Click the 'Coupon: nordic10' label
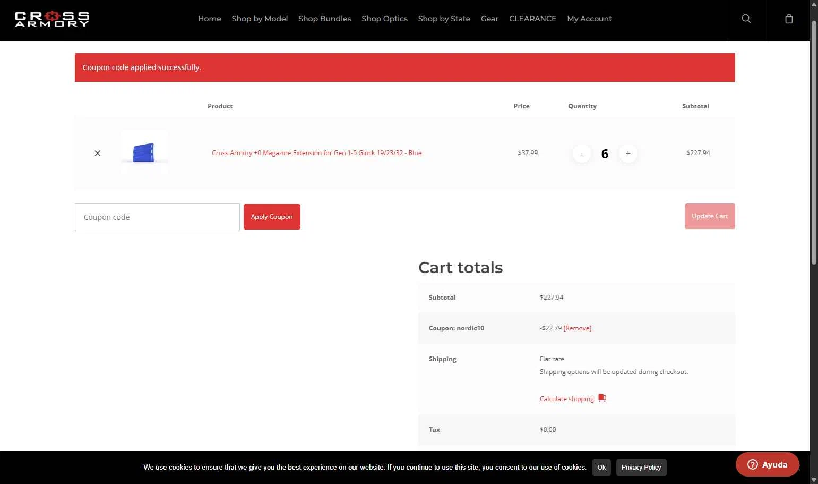This screenshot has height=484, width=818. point(456,328)
